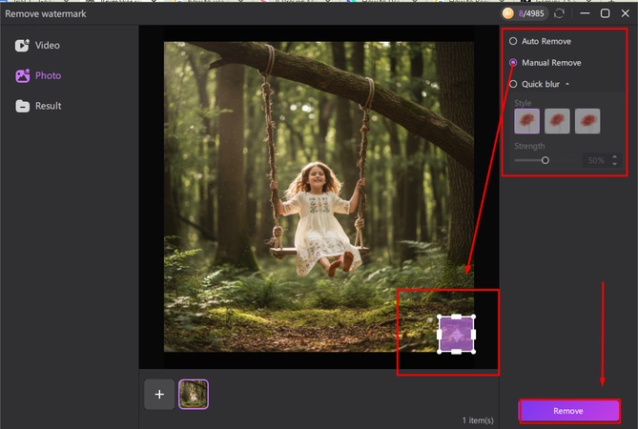638x429 pixels.
Task: Open the Video section icon
Action: pyautogui.click(x=22, y=46)
